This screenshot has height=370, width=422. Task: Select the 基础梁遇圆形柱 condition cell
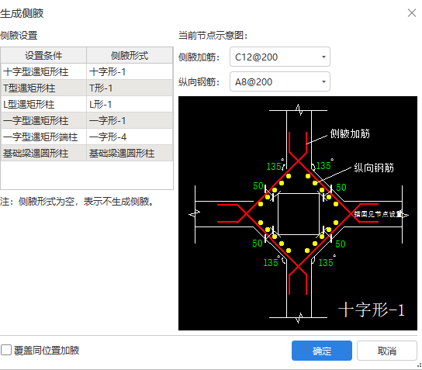(x=43, y=154)
